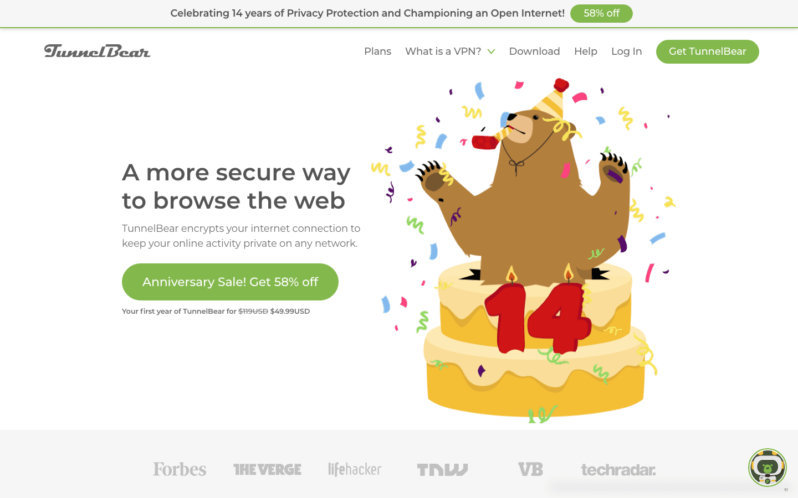798x498 pixels.
Task: Click the green 58% off banner badge
Action: 601,13
